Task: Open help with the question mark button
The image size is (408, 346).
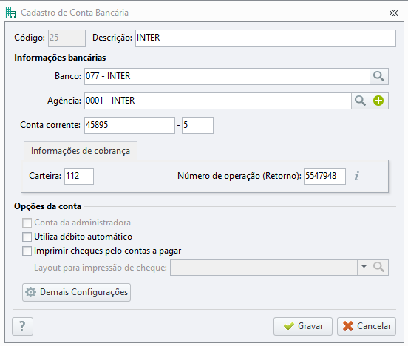Action: click(22, 326)
